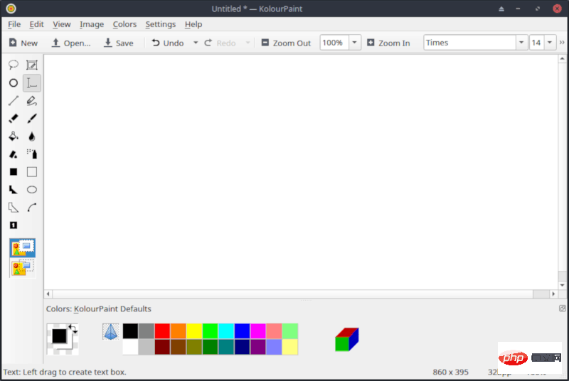This screenshot has width=569, height=381.
Task: Select the Free-Form Selection lasso tool
Action: 14,65
